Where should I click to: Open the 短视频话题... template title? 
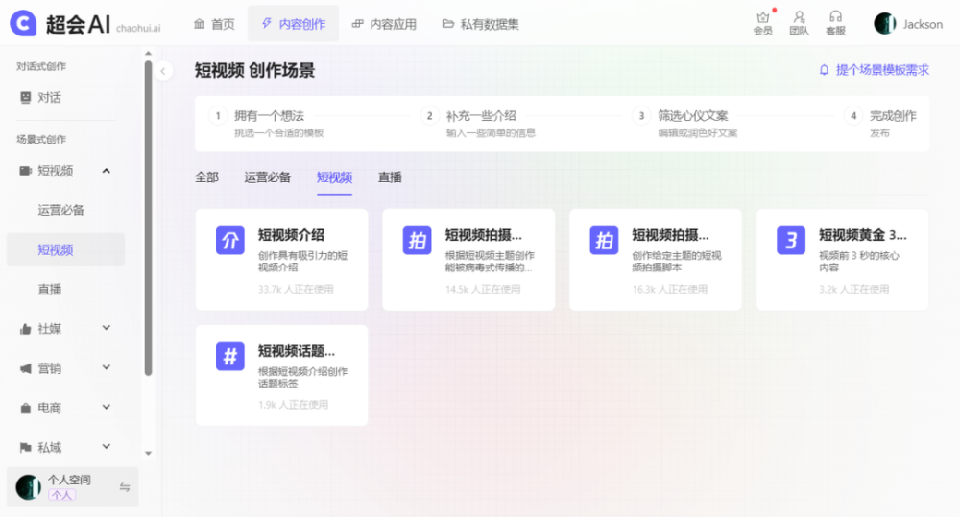click(x=297, y=351)
